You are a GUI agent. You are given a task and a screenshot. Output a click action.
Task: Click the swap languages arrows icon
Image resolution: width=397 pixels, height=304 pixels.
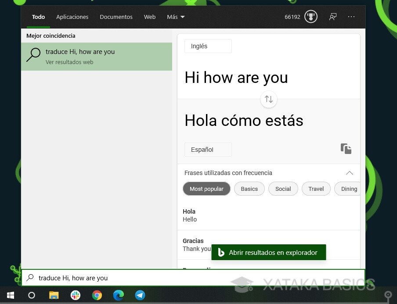[x=268, y=99]
